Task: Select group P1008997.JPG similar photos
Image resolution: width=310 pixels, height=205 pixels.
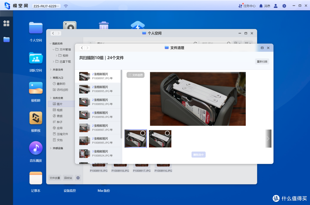Action: click(x=98, y=76)
